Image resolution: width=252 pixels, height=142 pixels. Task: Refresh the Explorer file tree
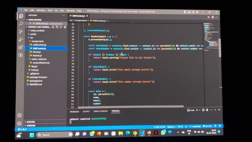coord(61,27)
